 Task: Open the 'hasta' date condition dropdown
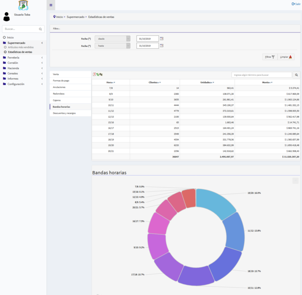click(x=113, y=46)
